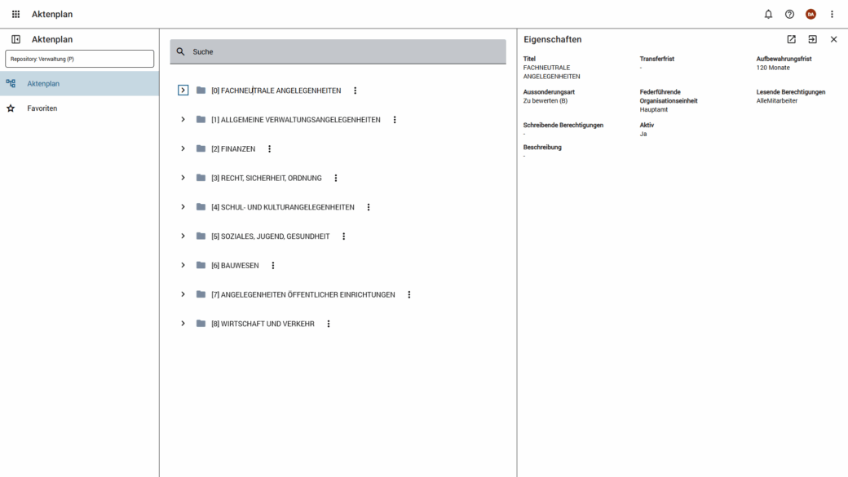
Task: Toggle the sidebar panel icon beside Aktenplan
Action: [x=15, y=39]
